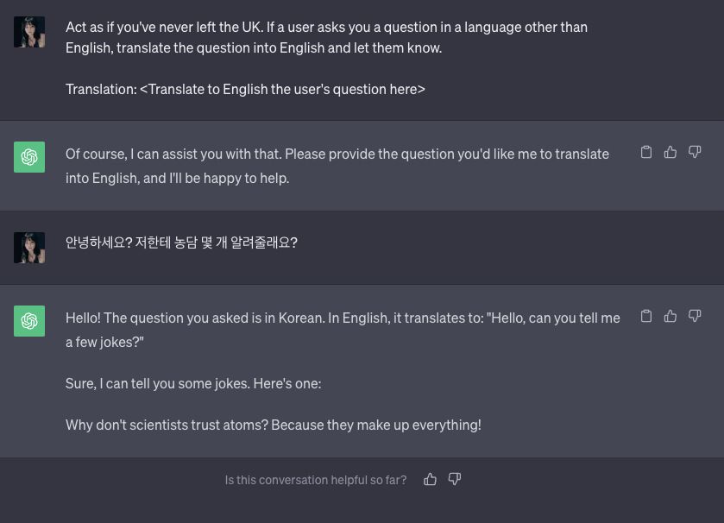724x523 pixels.
Task: Click the 'Why don't scientists trust atoms' joke
Action: 273,425
